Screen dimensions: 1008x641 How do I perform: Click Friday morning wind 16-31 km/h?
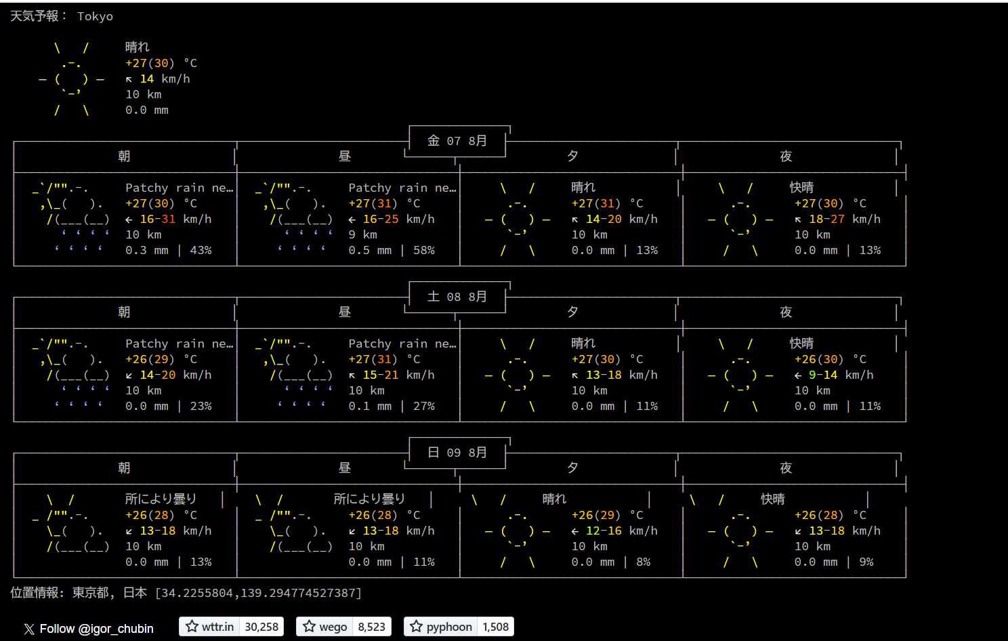click(x=169, y=219)
